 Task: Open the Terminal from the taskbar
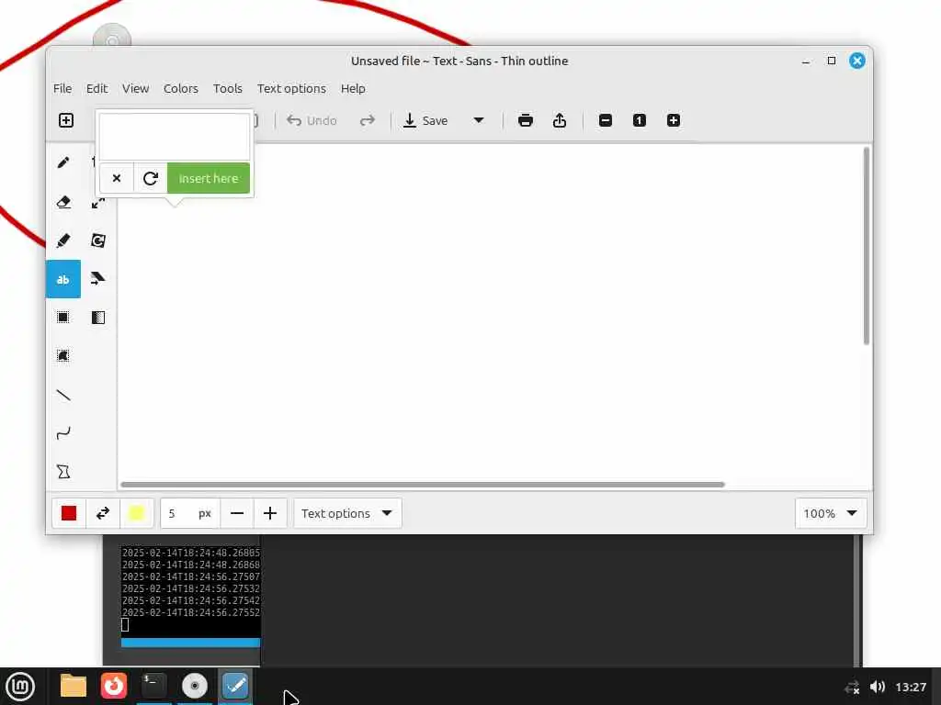pyautogui.click(x=153, y=686)
